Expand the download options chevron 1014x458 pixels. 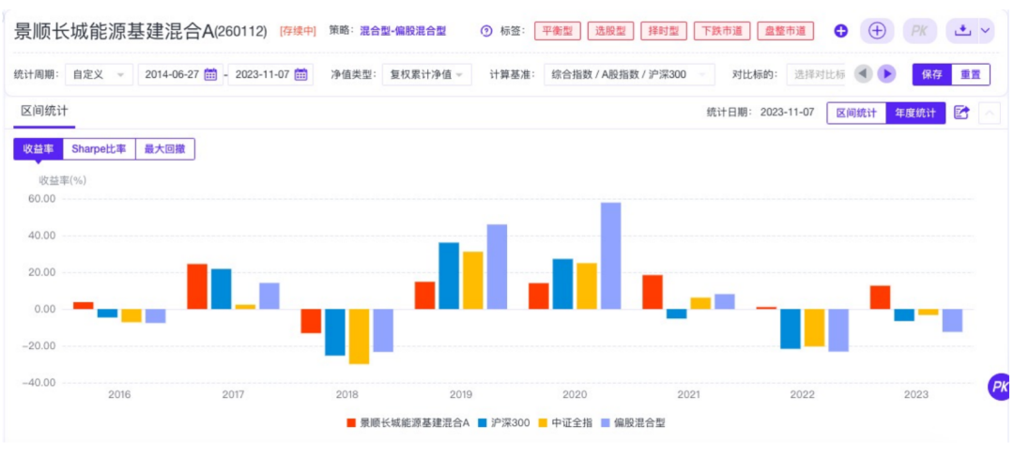click(986, 31)
